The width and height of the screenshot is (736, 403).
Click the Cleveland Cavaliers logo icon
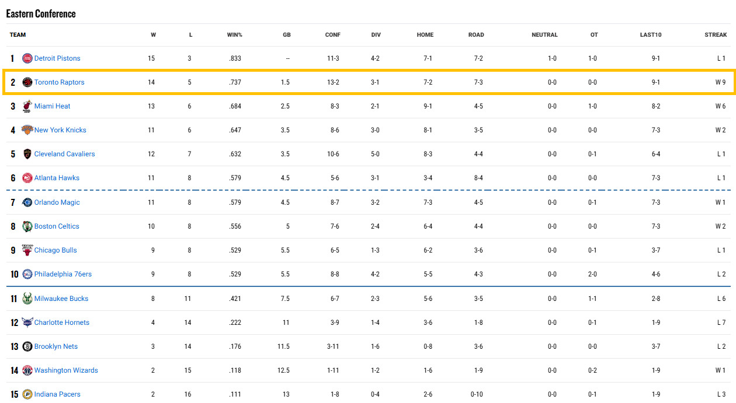tap(27, 154)
